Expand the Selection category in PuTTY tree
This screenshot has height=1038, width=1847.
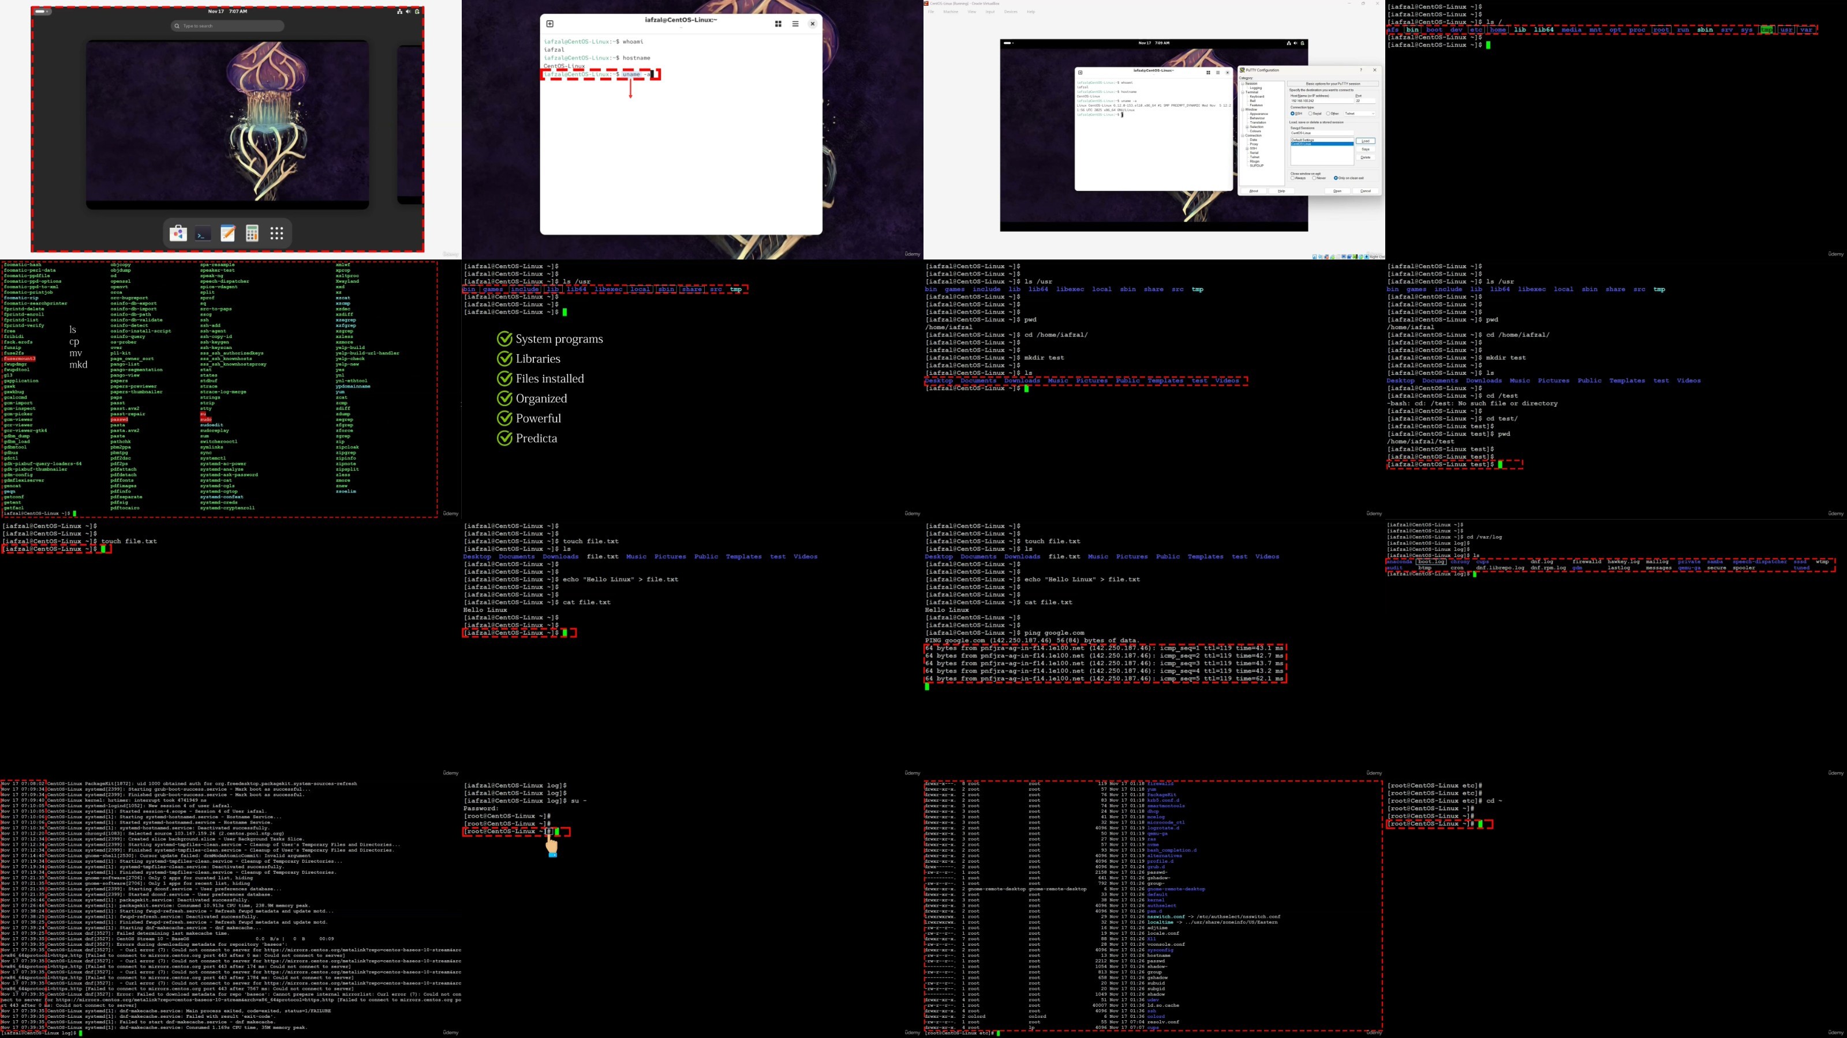(1247, 127)
